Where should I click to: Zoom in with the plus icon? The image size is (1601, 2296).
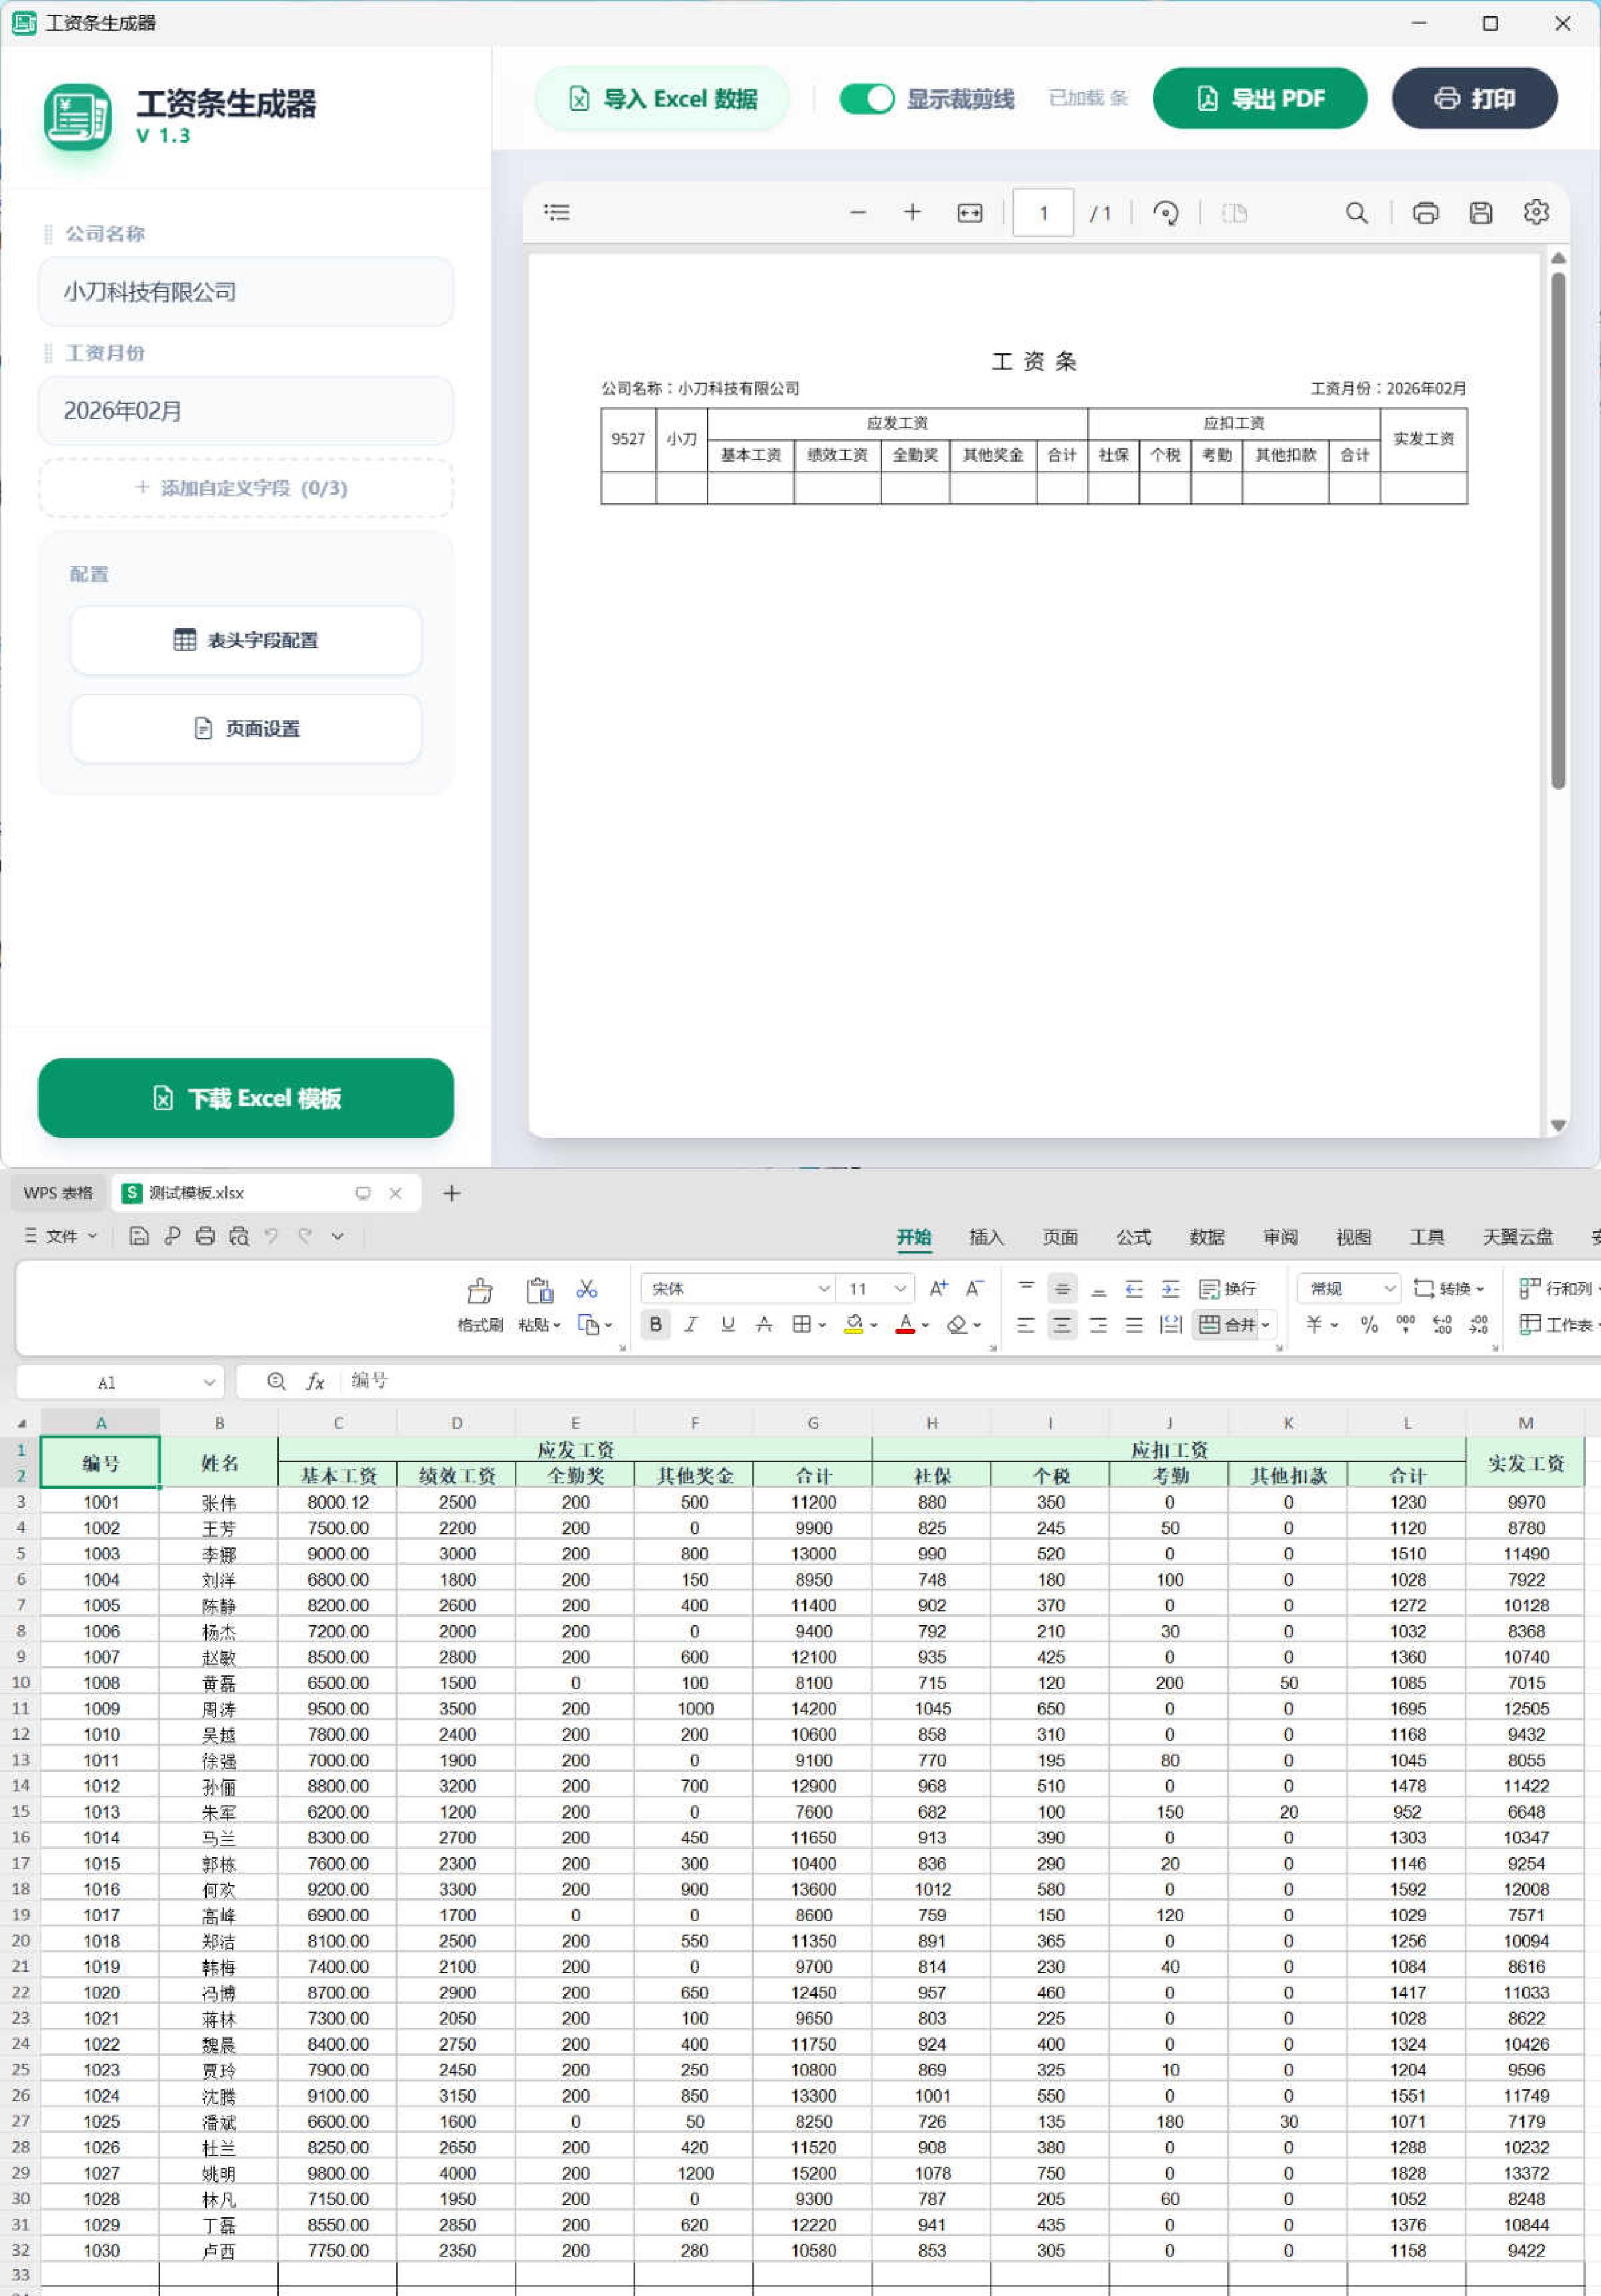[x=912, y=212]
